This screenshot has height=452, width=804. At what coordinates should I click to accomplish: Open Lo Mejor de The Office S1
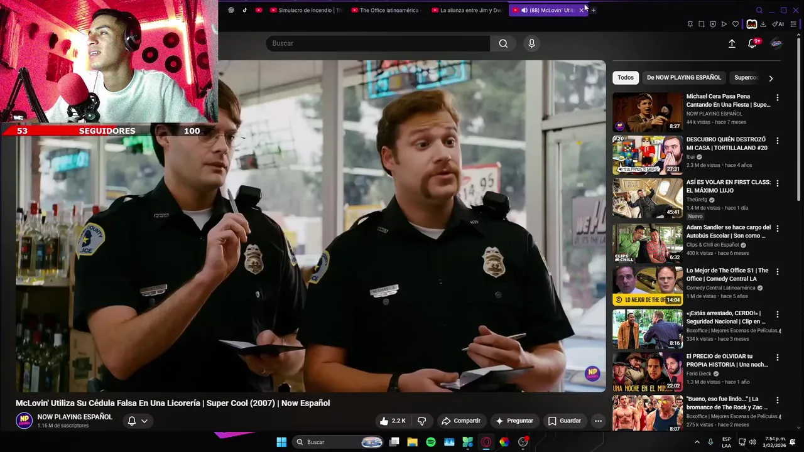pos(648,286)
